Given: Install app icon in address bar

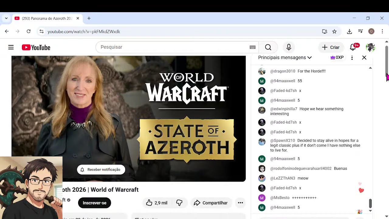Looking at the screenshot, I should [x=325, y=31].
